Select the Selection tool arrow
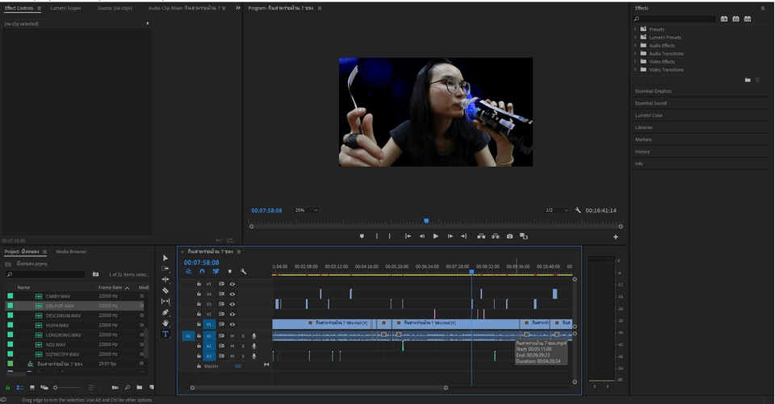The height and width of the screenshot is (404, 775). tap(165, 258)
